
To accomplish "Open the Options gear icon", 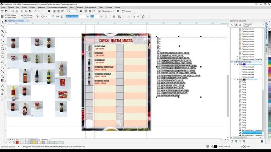I will point(118,11).
